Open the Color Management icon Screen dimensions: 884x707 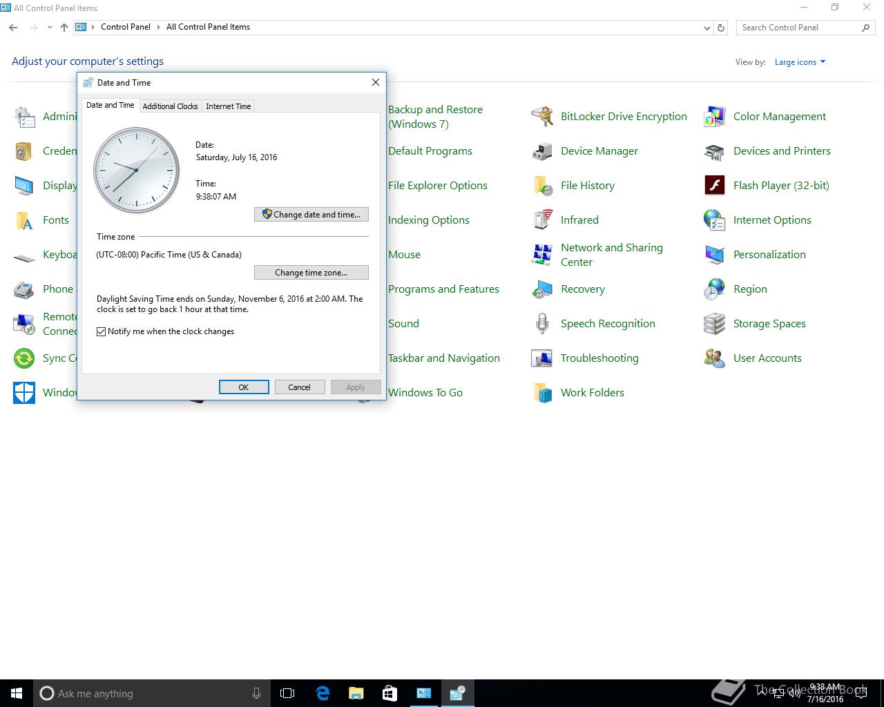pos(715,117)
